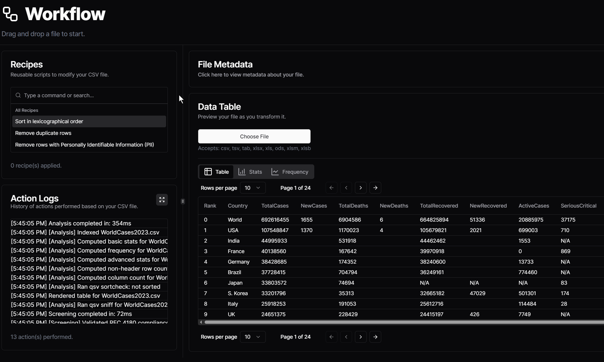The image size is (604, 362).
Task: Open top Rows per page dropdown
Action: (x=253, y=188)
